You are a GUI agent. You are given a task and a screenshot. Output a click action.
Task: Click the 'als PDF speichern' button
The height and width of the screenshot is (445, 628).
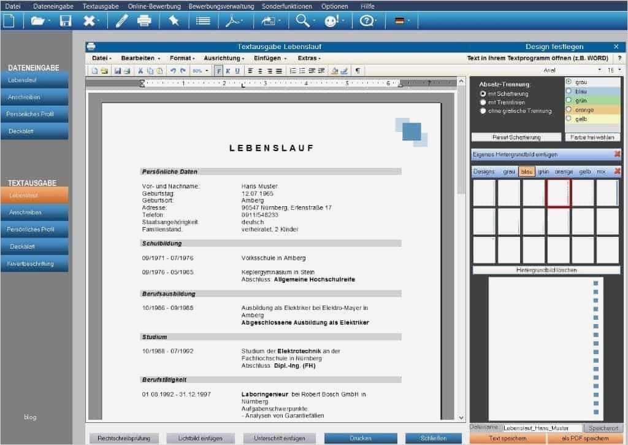pyautogui.click(x=584, y=439)
